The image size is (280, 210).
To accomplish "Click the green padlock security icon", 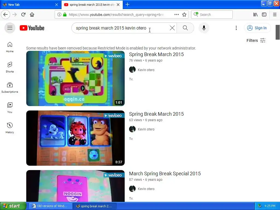I will click(x=65, y=14).
